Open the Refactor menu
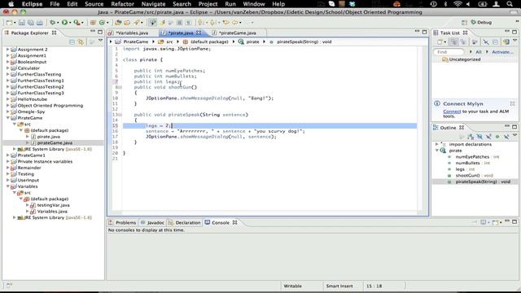The image size is (521, 293). 122,4
